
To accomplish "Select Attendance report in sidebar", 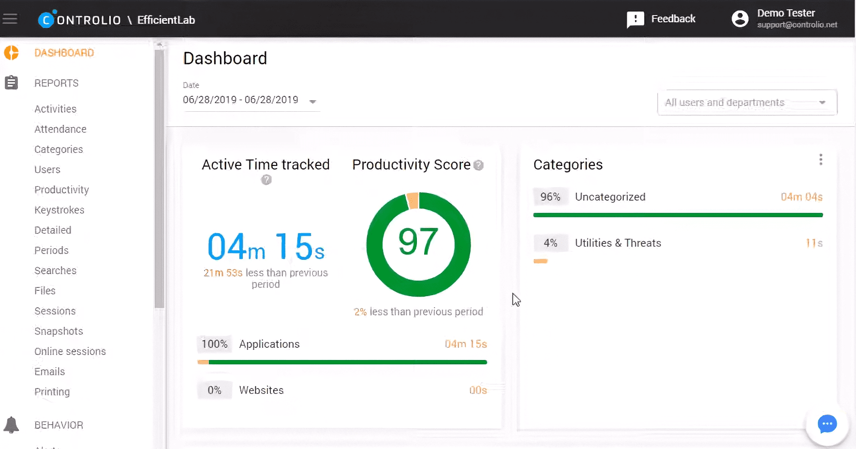I will [60, 129].
